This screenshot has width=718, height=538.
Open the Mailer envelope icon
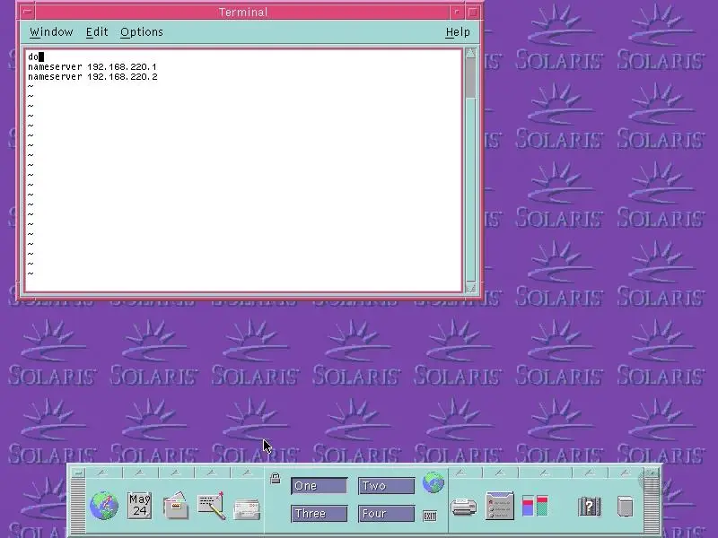click(x=247, y=509)
